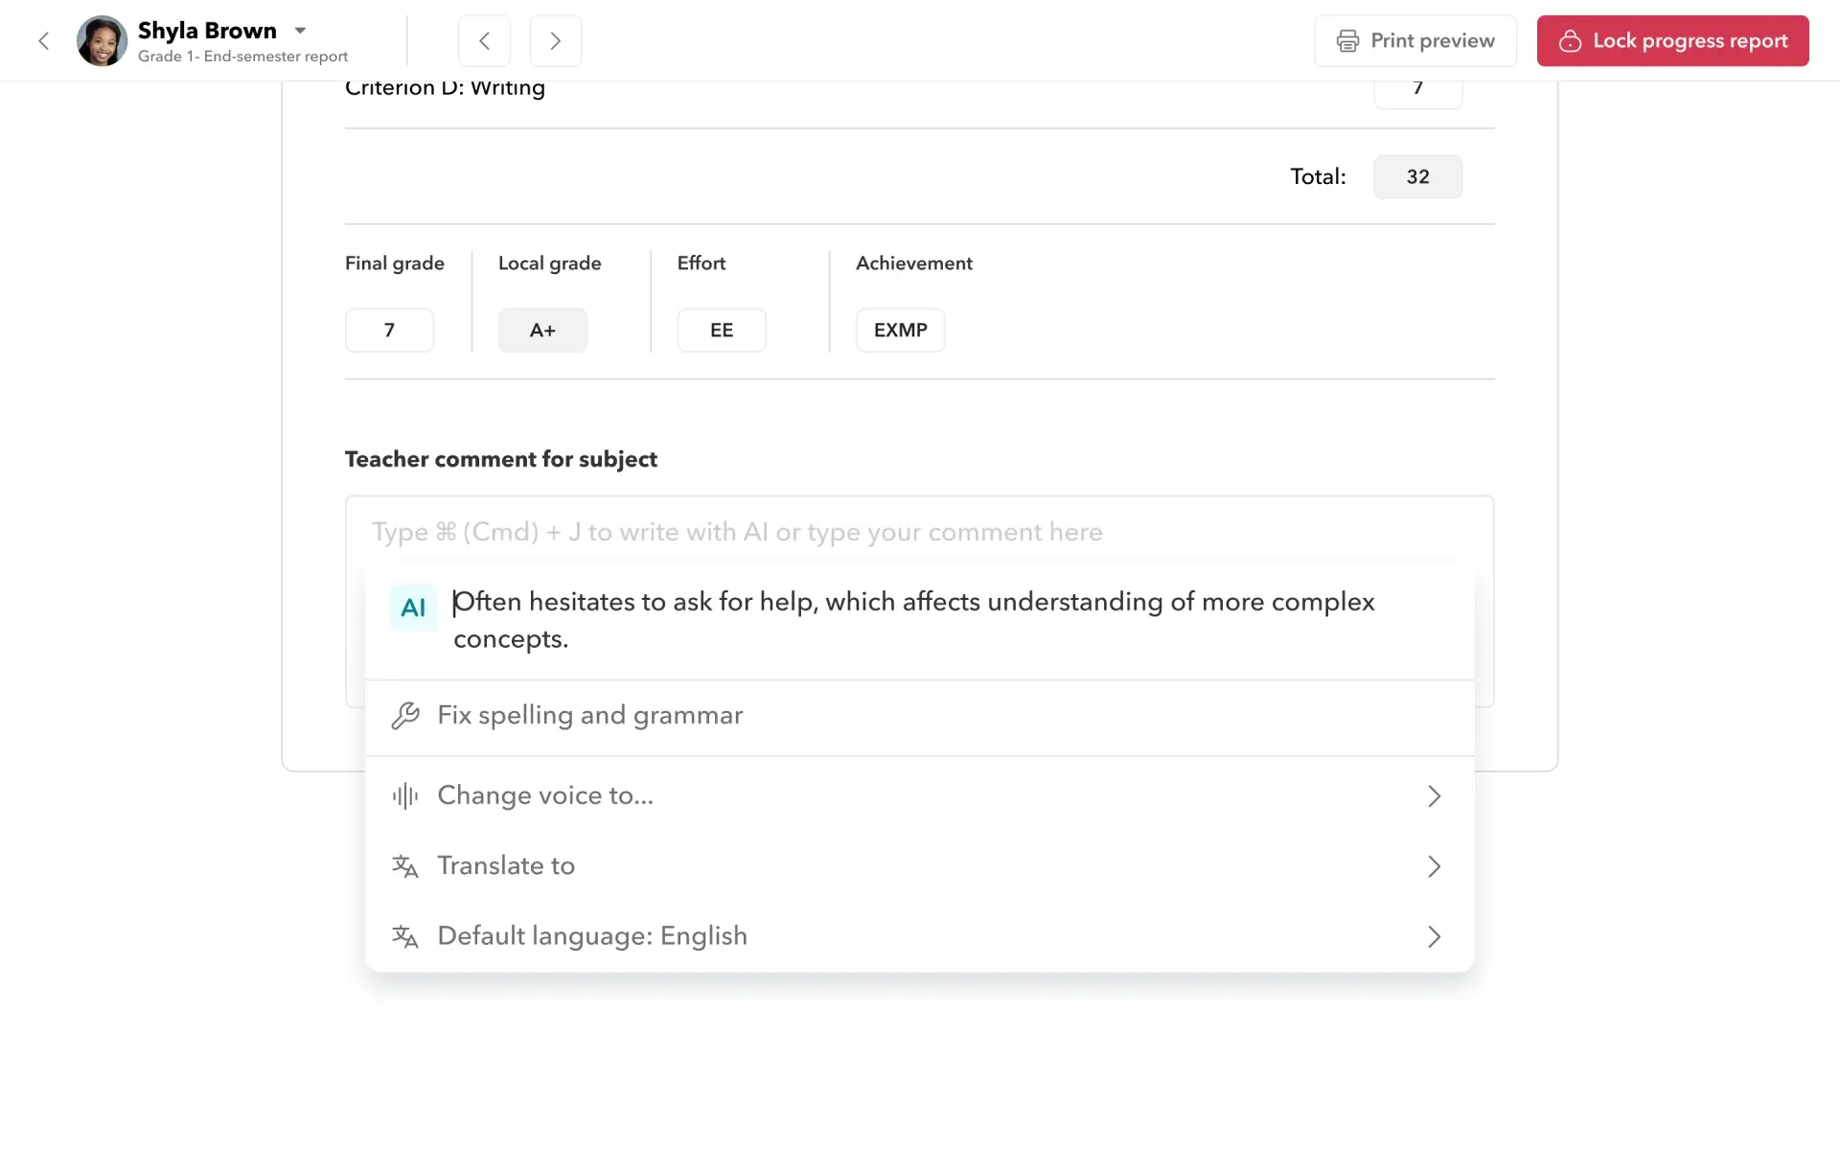Click the A+ Local grade field
The height and width of the screenshot is (1150, 1840).
[542, 330]
